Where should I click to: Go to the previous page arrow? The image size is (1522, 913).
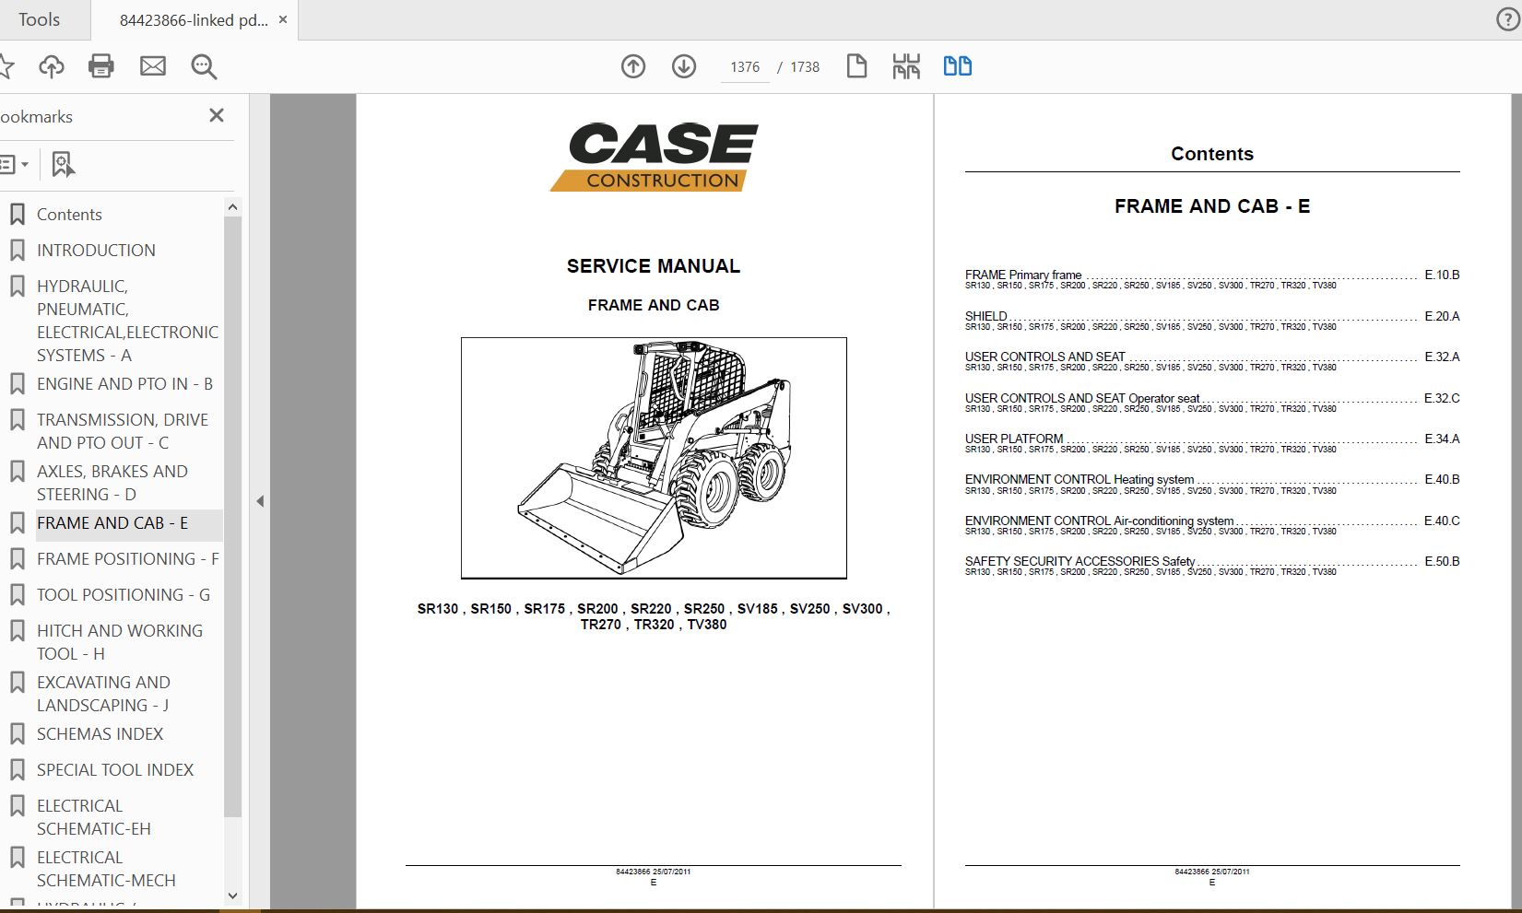click(633, 65)
